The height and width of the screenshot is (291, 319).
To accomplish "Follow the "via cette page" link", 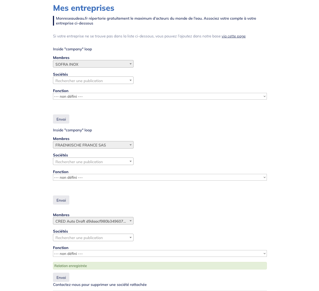I will tap(234, 36).
